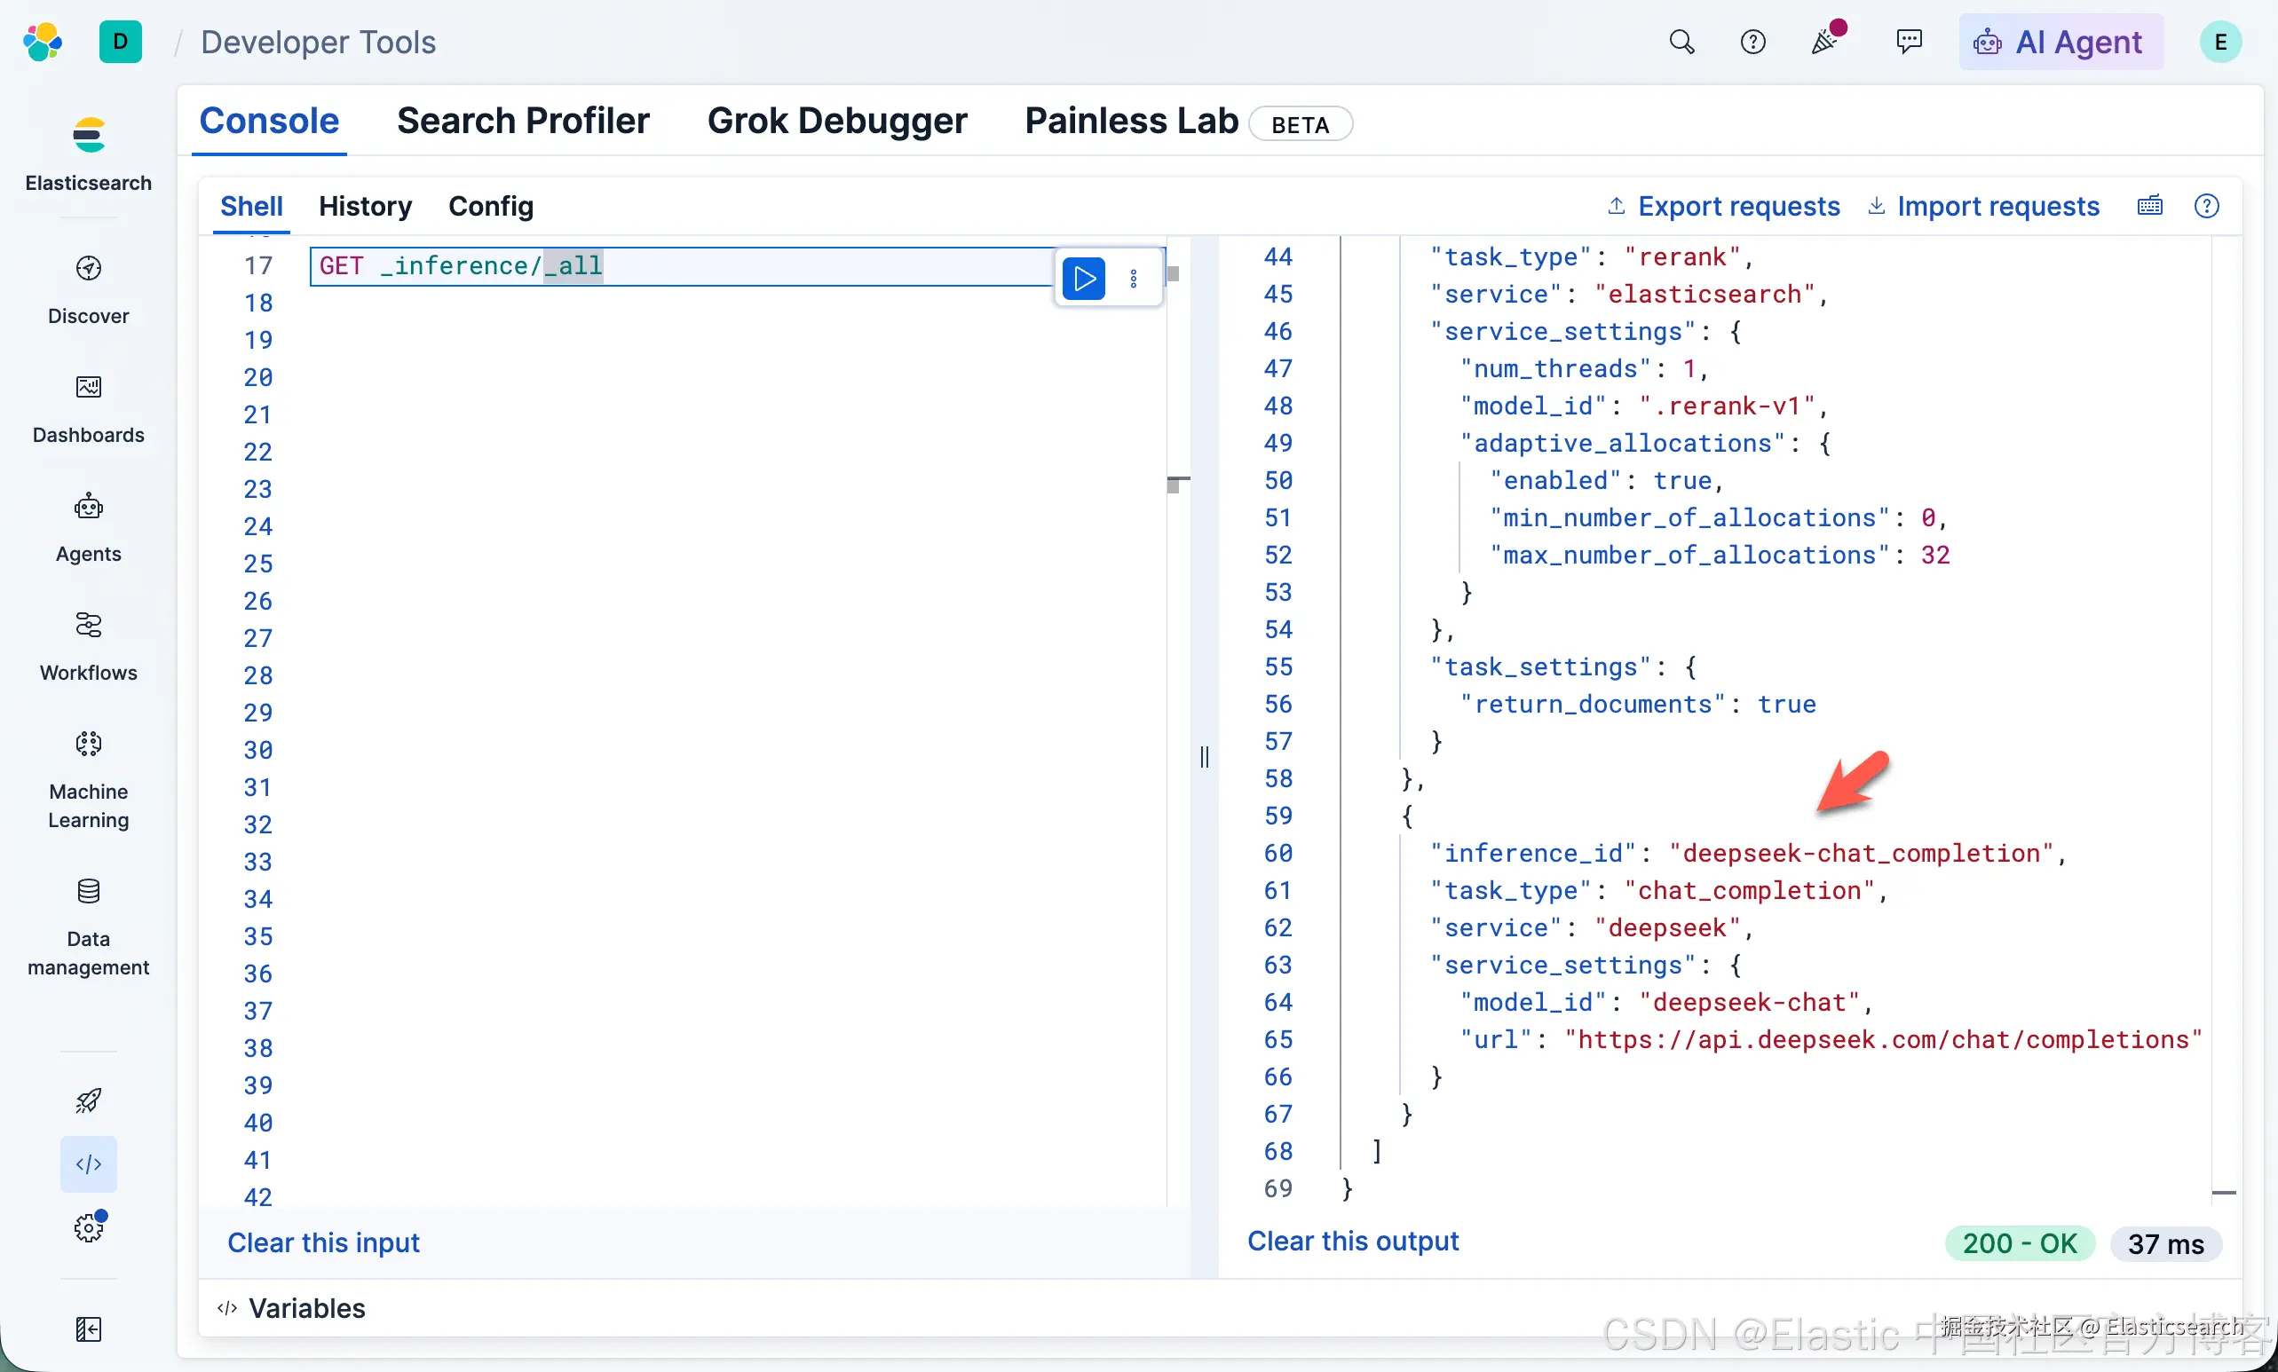Click the api.deepseek.com URL value

(x=1883, y=1039)
